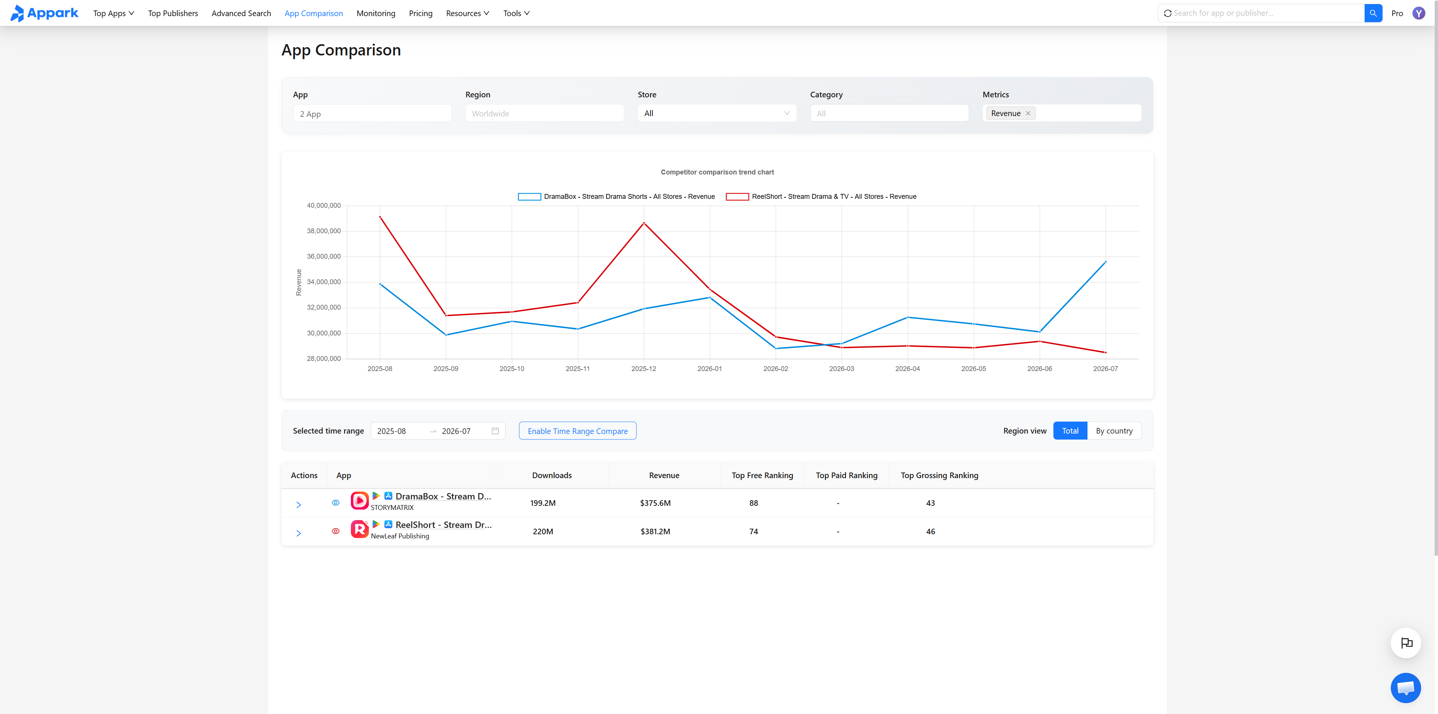Click the DramaBox app icon thumbnail
Screen dimensions: 1438x714
[359, 501]
